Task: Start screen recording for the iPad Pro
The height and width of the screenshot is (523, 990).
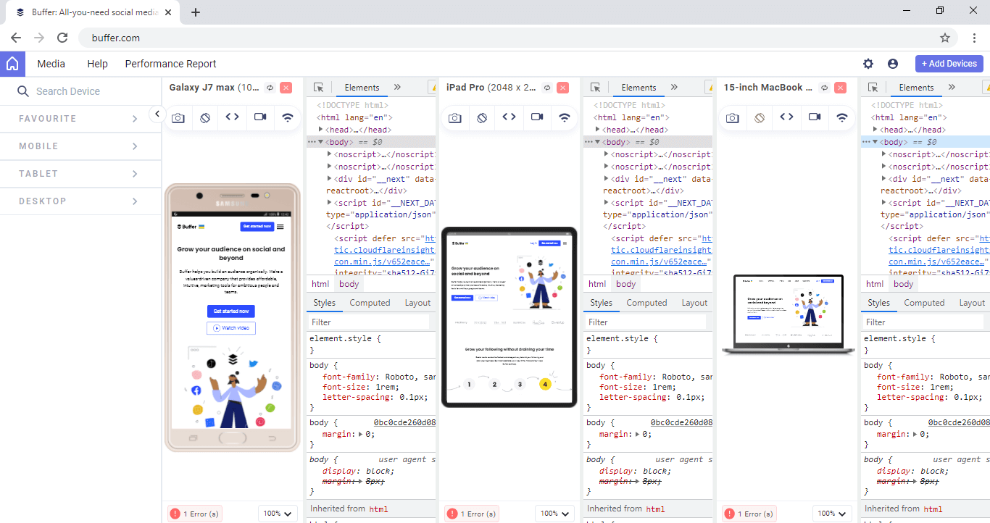Action: 536,117
